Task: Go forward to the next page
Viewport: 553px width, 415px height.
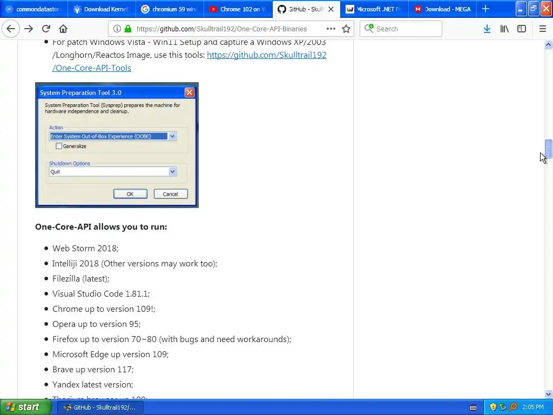Action: 29,29
